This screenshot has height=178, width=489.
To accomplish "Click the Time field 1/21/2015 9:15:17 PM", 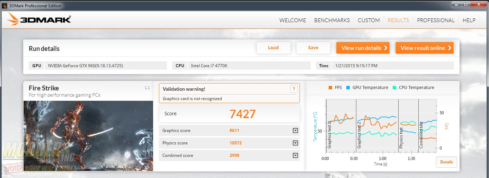I will click(x=392, y=65).
